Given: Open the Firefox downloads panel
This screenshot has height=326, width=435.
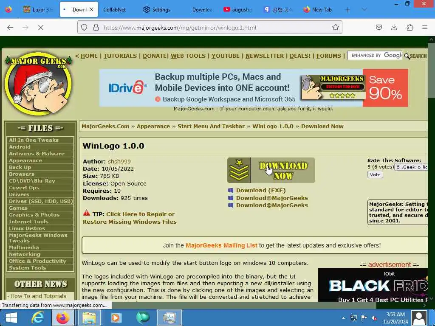Looking at the screenshot, I should pyautogui.click(x=394, y=27).
